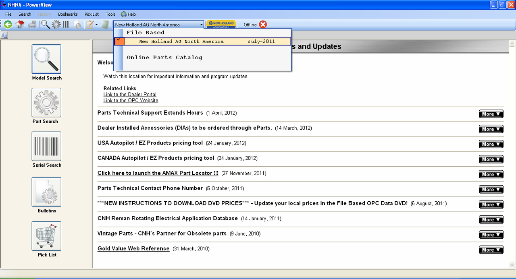The image size is (516, 279).
Task: Click the green book toolbar icon
Action: pyautogui.click(x=105, y=25)
